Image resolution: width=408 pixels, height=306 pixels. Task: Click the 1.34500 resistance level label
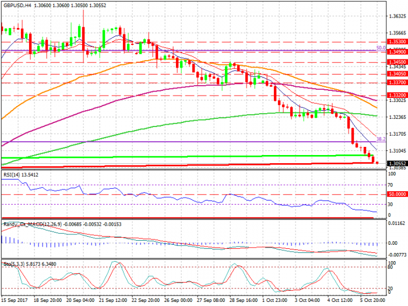(396, 62)
